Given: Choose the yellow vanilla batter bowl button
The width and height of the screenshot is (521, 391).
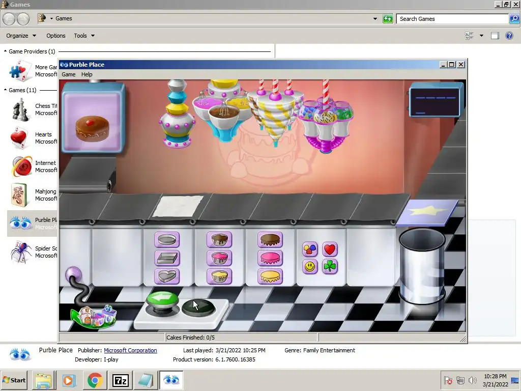Looking at the screenshot, I should coord(219,276).
